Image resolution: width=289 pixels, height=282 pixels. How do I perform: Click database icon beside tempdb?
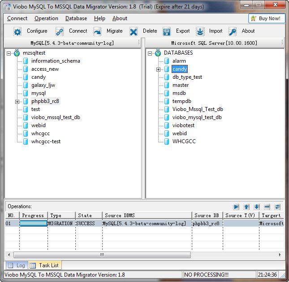tap(167, 101)
